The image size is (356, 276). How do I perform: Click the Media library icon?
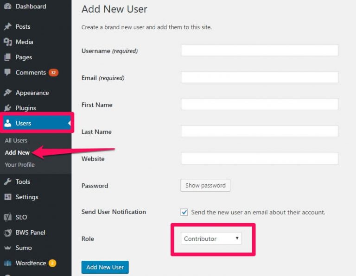[x=7, y=42]
